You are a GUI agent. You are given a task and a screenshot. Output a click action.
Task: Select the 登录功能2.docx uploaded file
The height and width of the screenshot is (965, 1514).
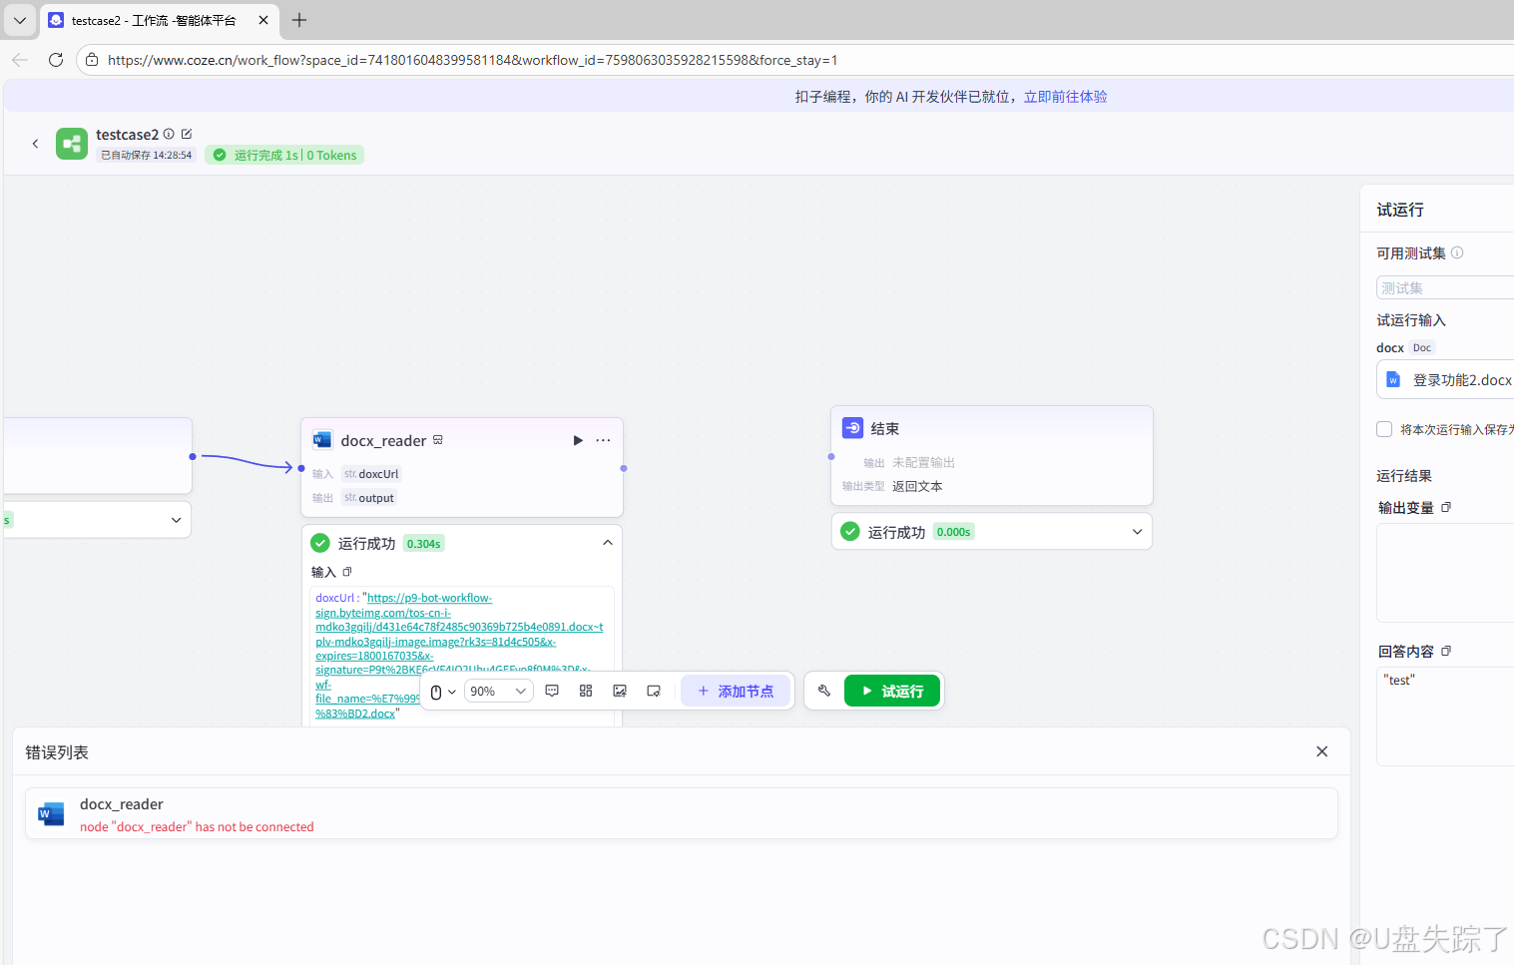1445,380
